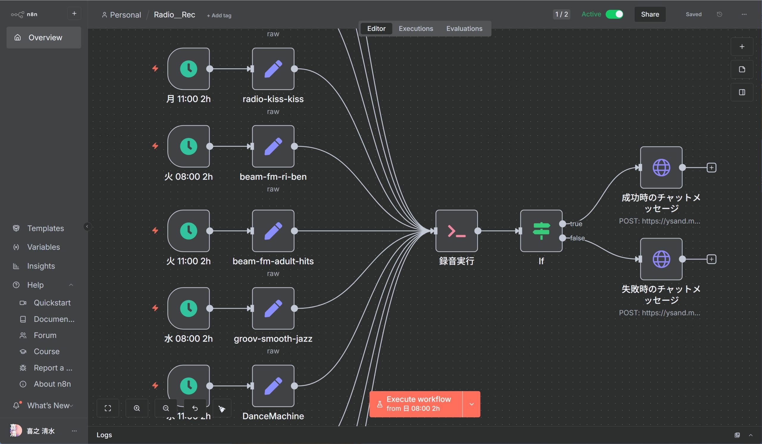Click the Share button
The height and width of the screenshot is (444, 762).
coord(650,14)
